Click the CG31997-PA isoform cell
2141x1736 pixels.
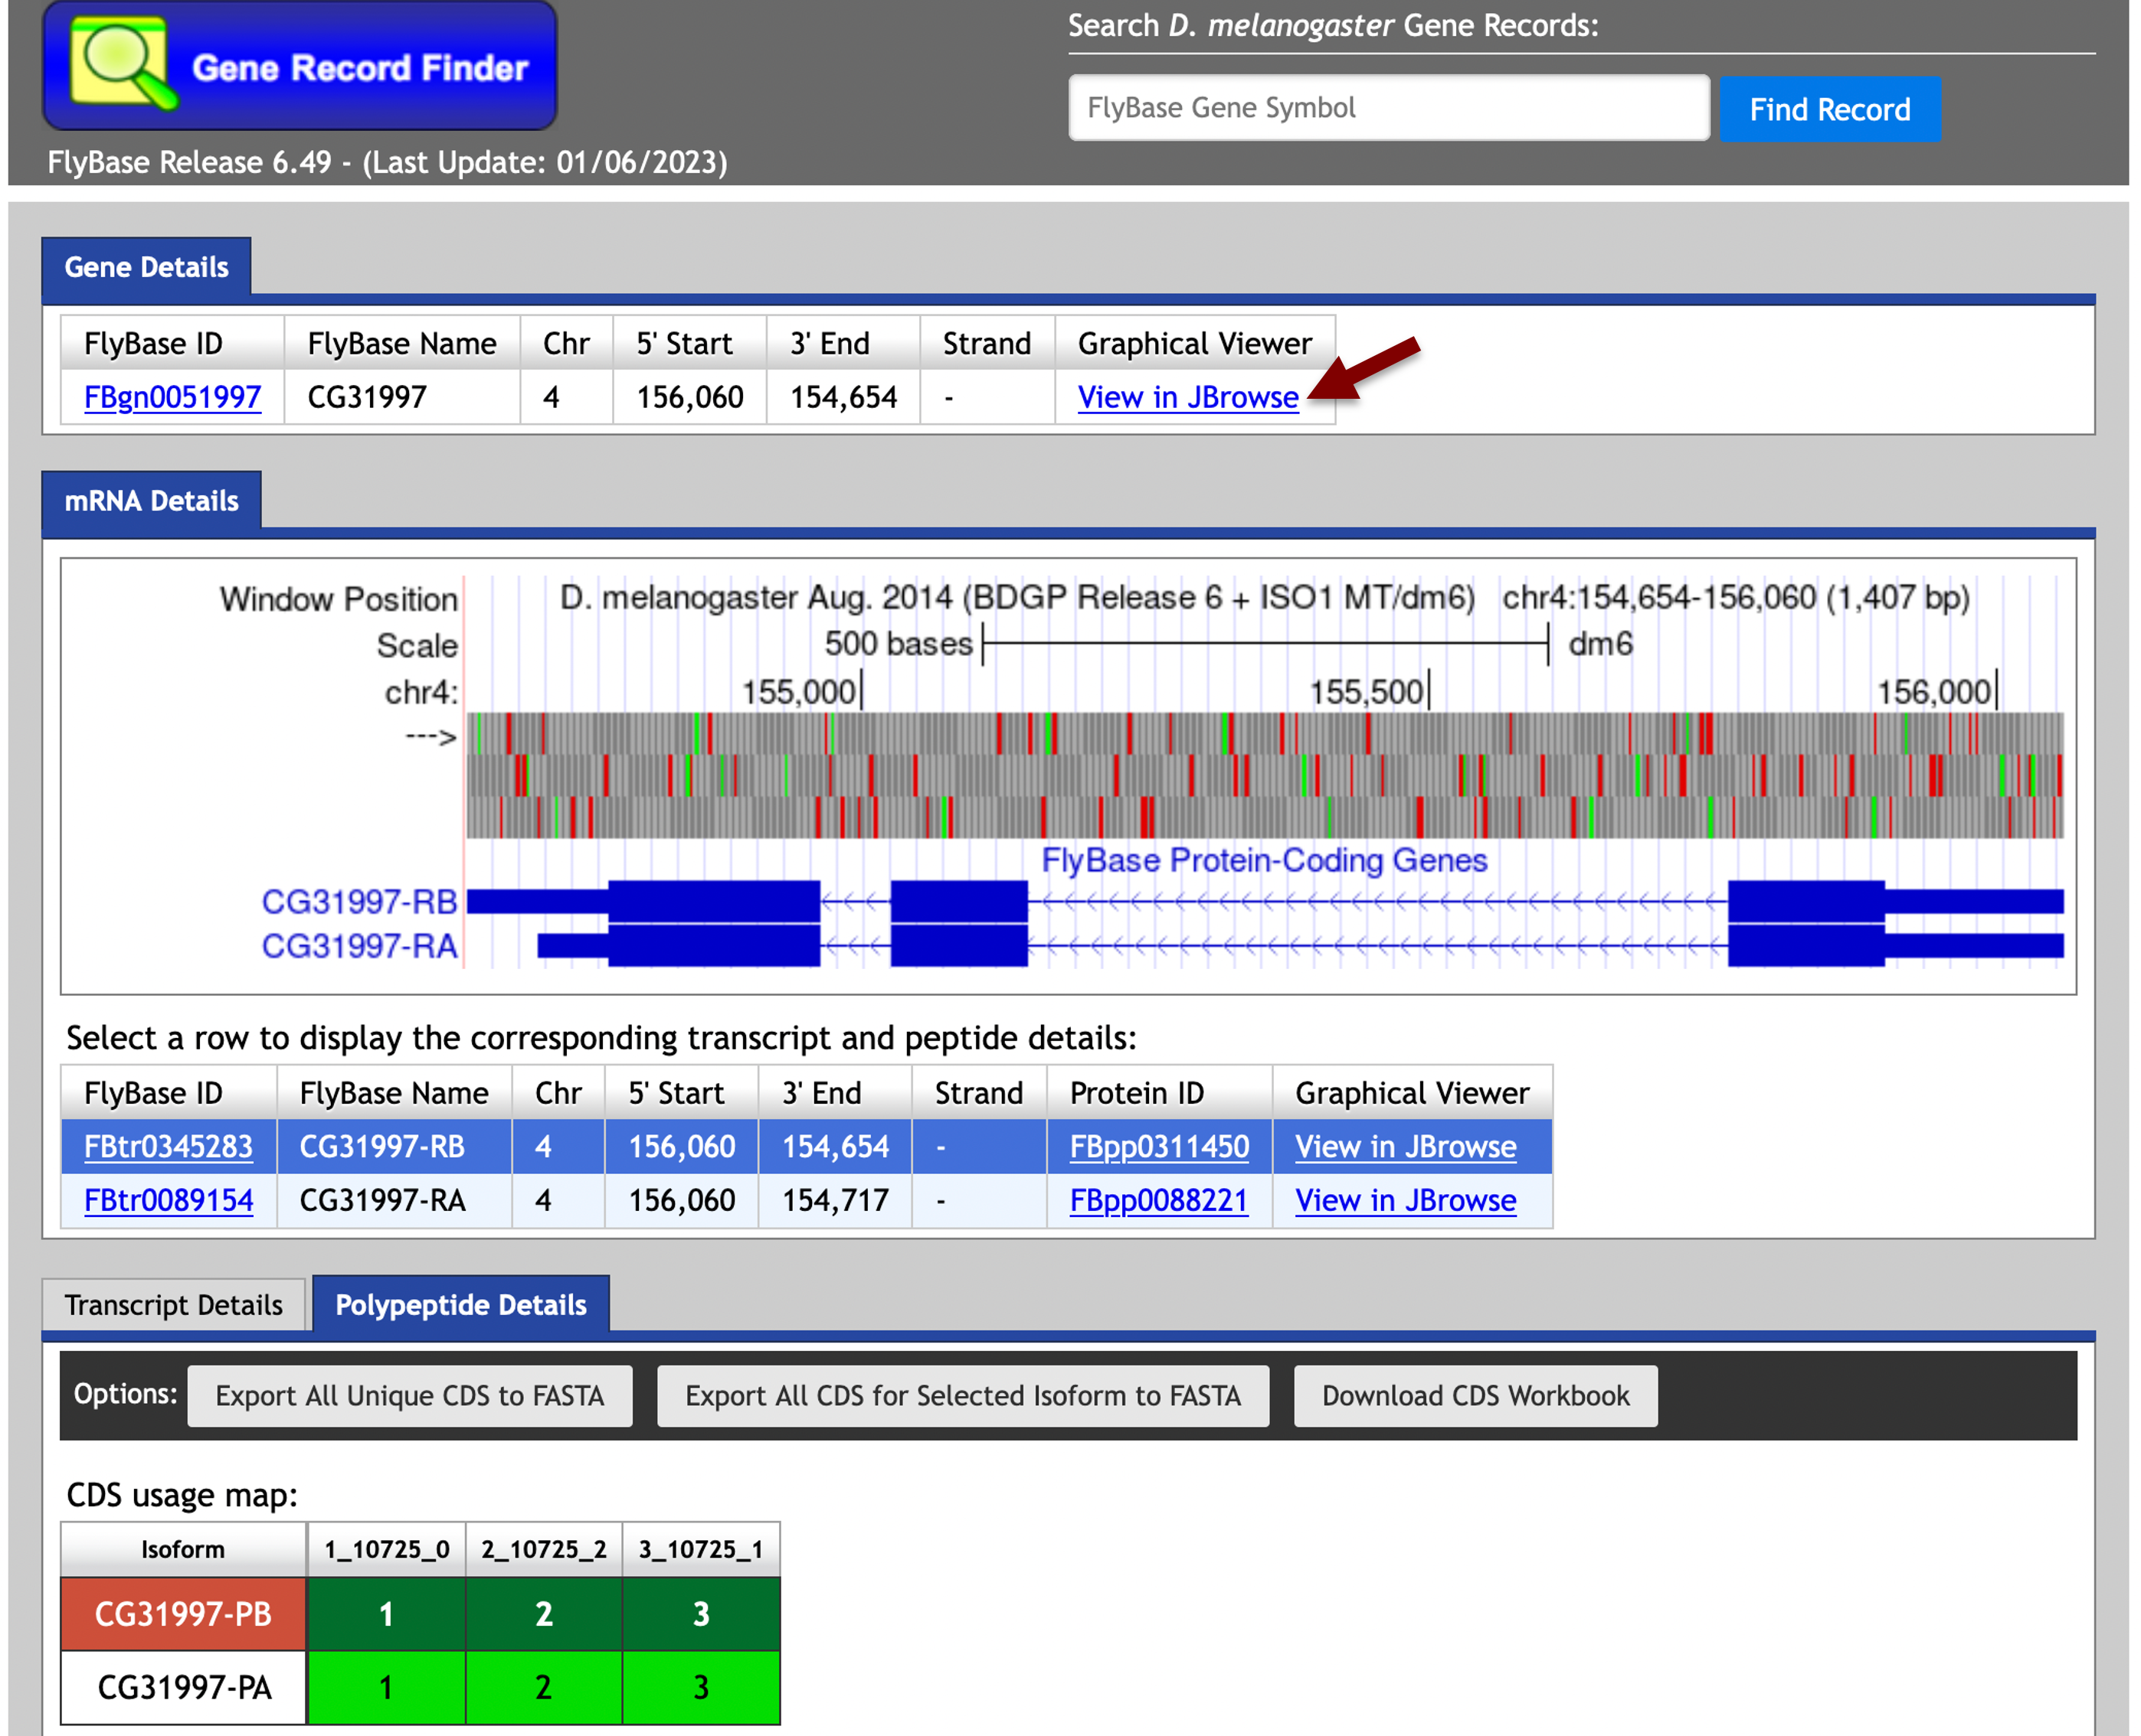click(x=183, y=1688)
